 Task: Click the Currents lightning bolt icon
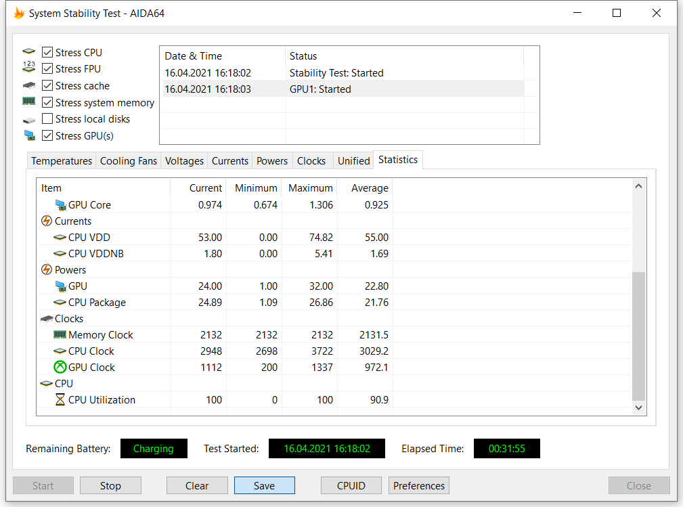click(x=46, y=221)
